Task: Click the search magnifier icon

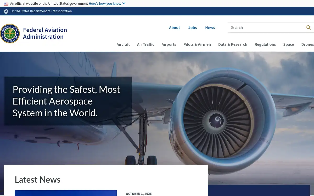Action: coord(309,27)
